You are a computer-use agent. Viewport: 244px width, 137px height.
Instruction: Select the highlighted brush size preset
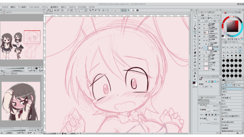[x=240, y=51]
